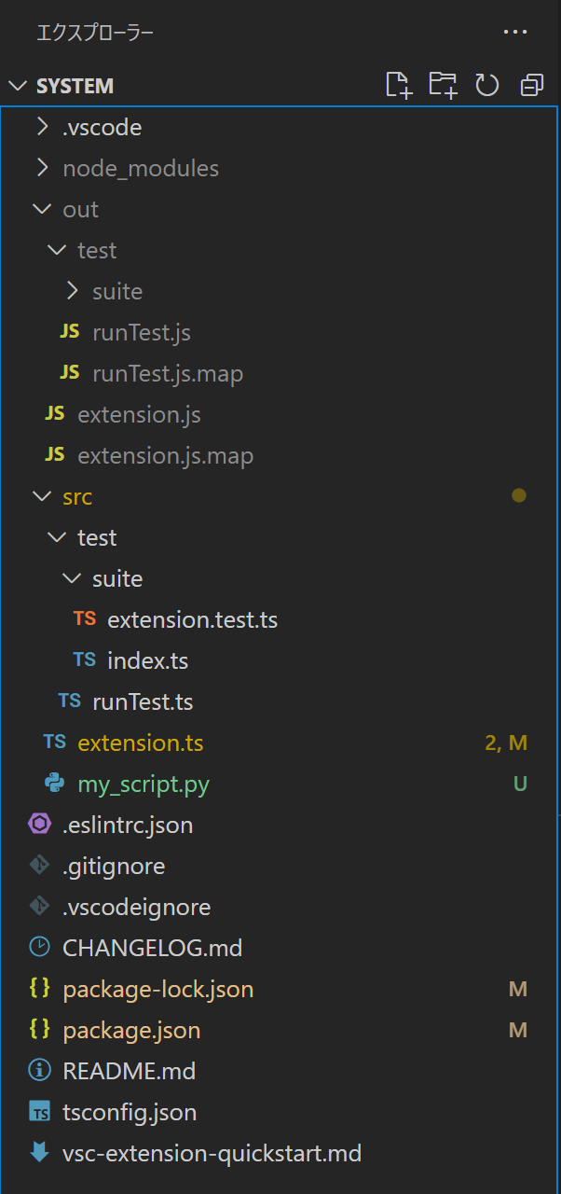Click the Python icon next to my_script.py
This screenshot has width=561, height=1194.
(54, 784)
